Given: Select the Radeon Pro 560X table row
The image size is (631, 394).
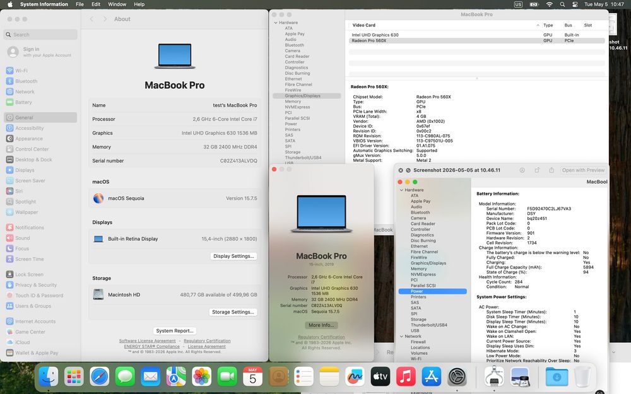Looking at the screenshot, I should click(x=476, y=40).
